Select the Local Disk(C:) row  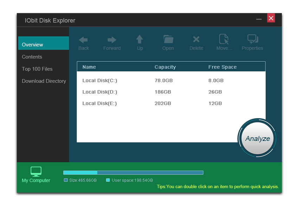(x=171, y=81)
